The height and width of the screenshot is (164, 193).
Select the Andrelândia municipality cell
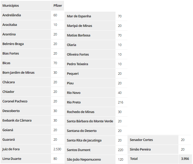point(25,15)
